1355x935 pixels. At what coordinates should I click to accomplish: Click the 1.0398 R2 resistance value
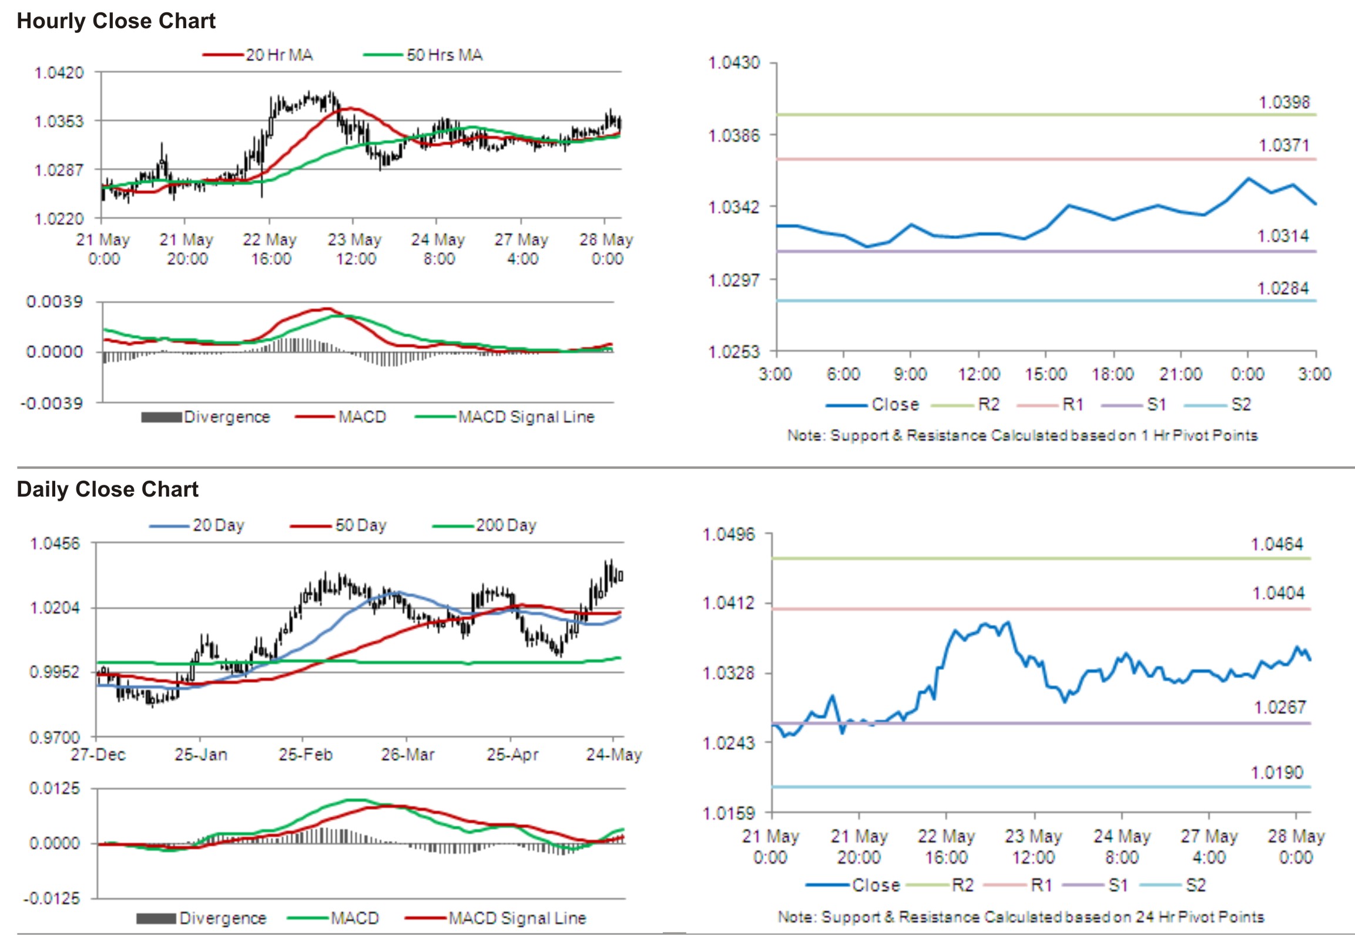1284,102
